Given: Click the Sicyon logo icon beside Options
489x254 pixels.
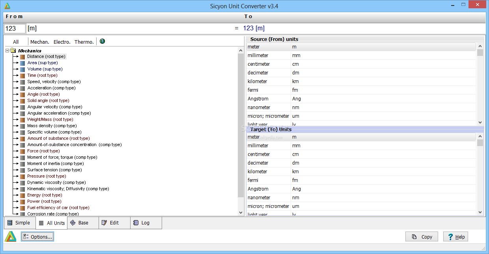Looking at the screenshot, I should (x=11, y=236).
